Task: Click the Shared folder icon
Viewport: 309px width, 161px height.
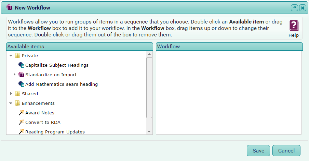Action: click(x=17, y=94)
